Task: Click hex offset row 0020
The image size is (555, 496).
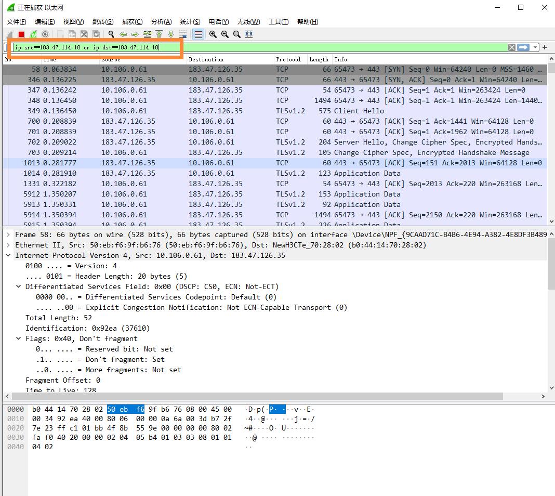Action: pos(16,428)
